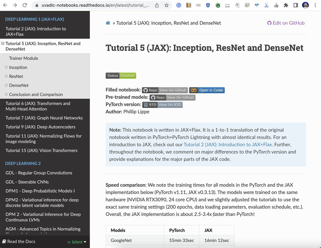Reload the page
The height and width of the screenshot is (248, 321).
pyautogui.click(x=25, y=5)
